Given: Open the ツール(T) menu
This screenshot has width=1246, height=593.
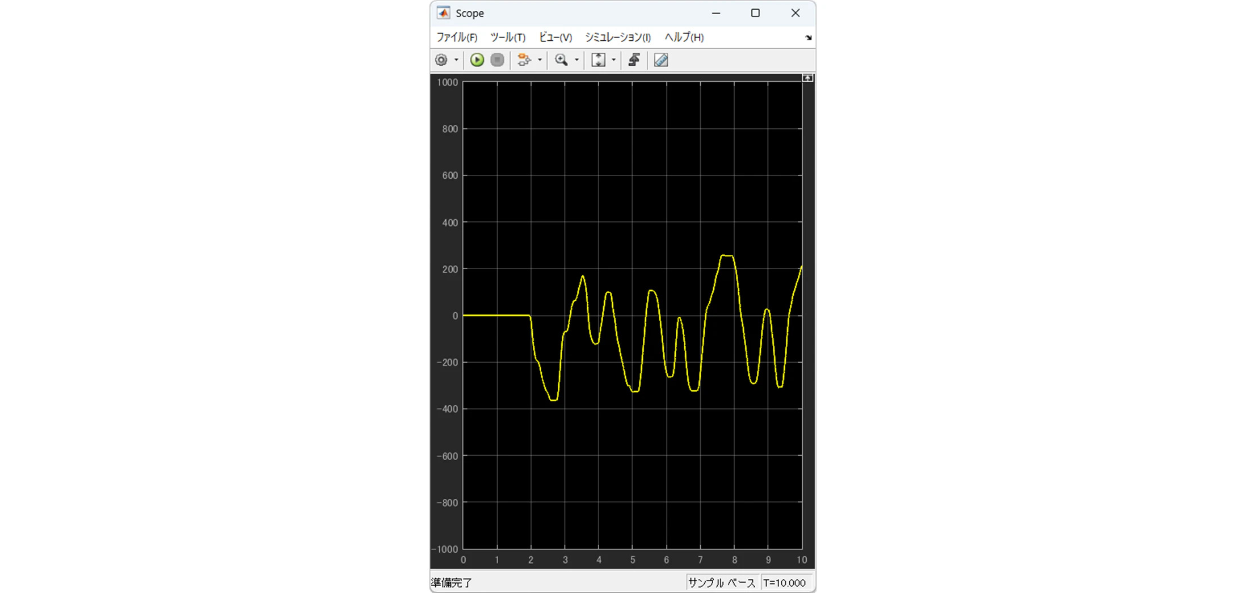Looking at the screenshot, I should point(508,37).
